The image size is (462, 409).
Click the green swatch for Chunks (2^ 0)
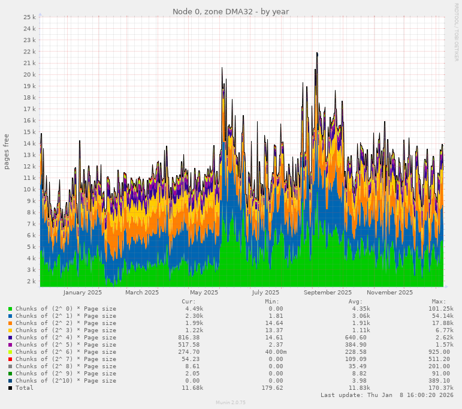point(10,309)
